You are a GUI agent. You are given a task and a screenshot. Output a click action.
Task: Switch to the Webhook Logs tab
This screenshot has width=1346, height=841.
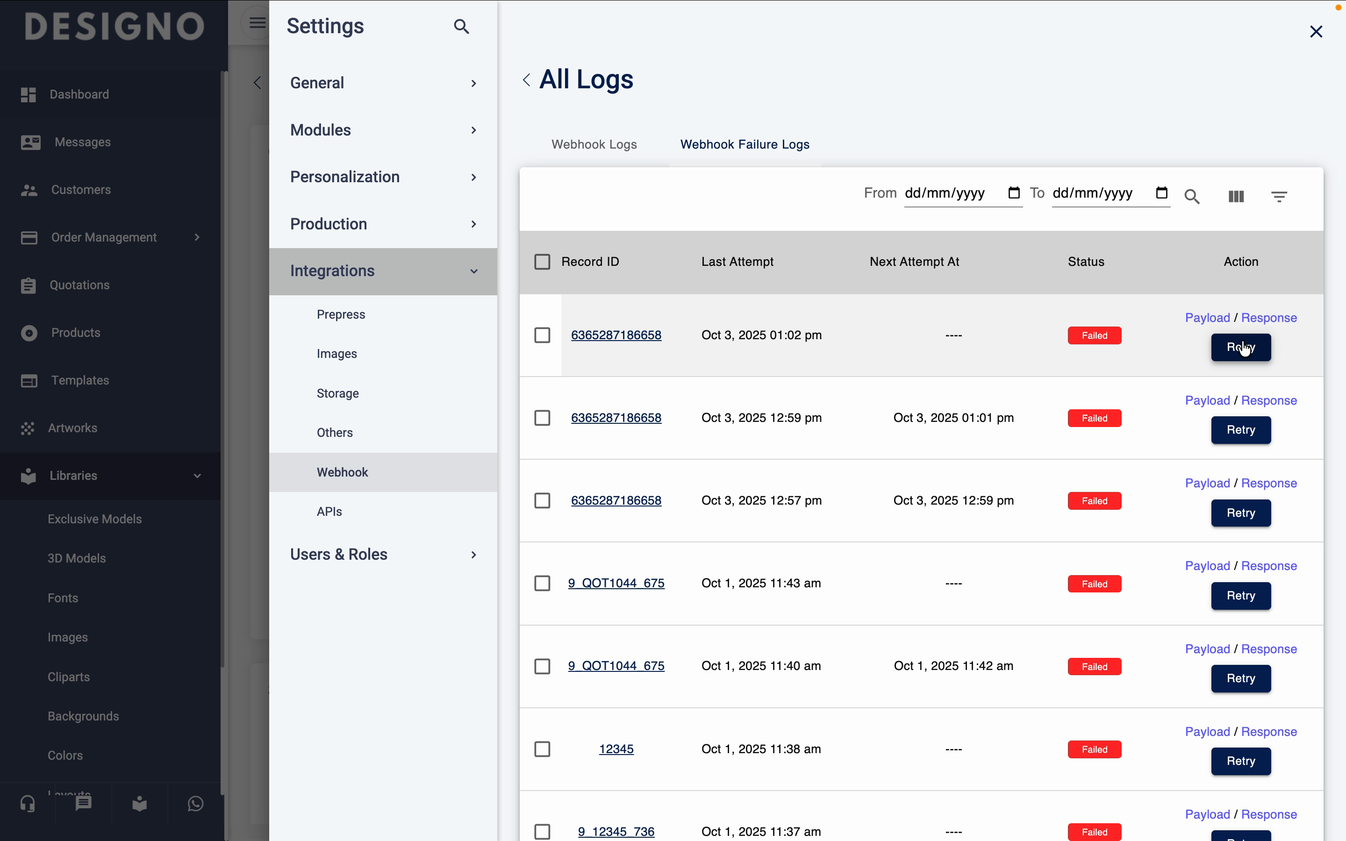click(x=594, y=145)
